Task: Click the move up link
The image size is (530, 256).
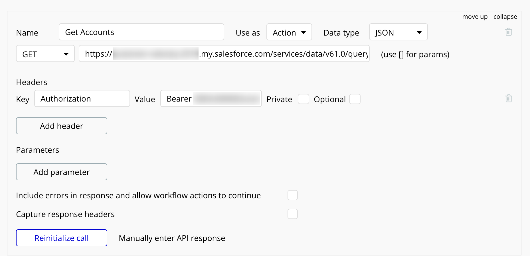Action: pos(475,17)
